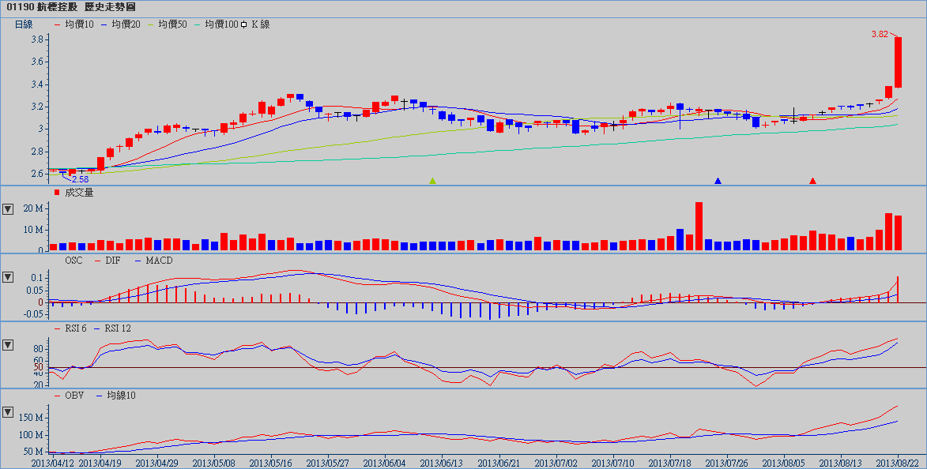Click the green triangle marker below the chart
The image size is (927, 469).
coord(432,181)
